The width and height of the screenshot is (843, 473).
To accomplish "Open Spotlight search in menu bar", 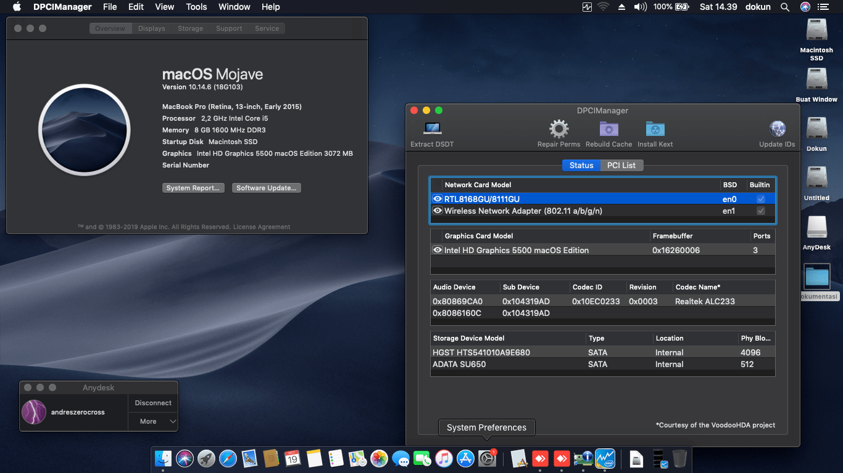I will (785, 7).
